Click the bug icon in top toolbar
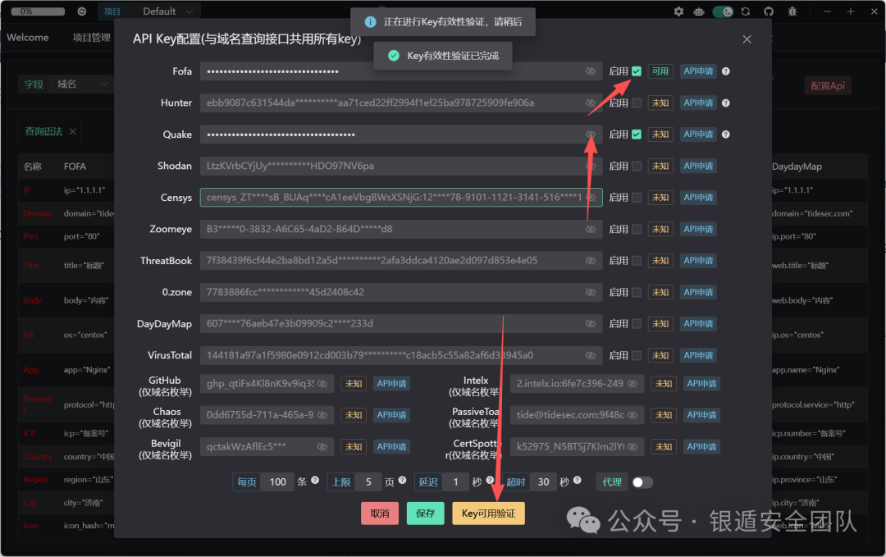 point(792,11)
